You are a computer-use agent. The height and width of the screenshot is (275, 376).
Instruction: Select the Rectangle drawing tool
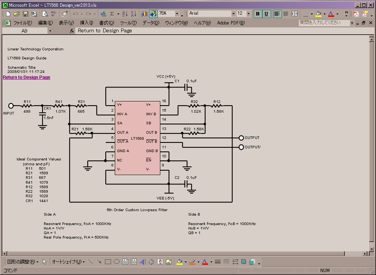pyautogui.click(x=108, y=261)
